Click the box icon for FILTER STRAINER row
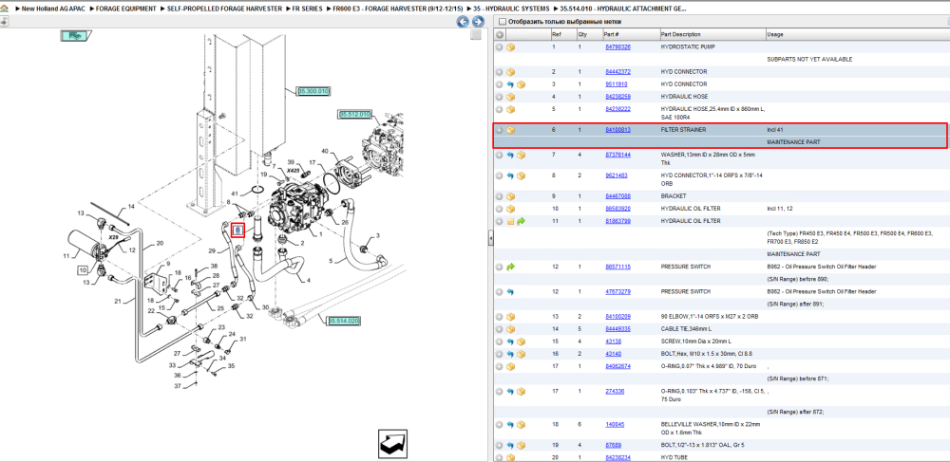 (511, 130)
